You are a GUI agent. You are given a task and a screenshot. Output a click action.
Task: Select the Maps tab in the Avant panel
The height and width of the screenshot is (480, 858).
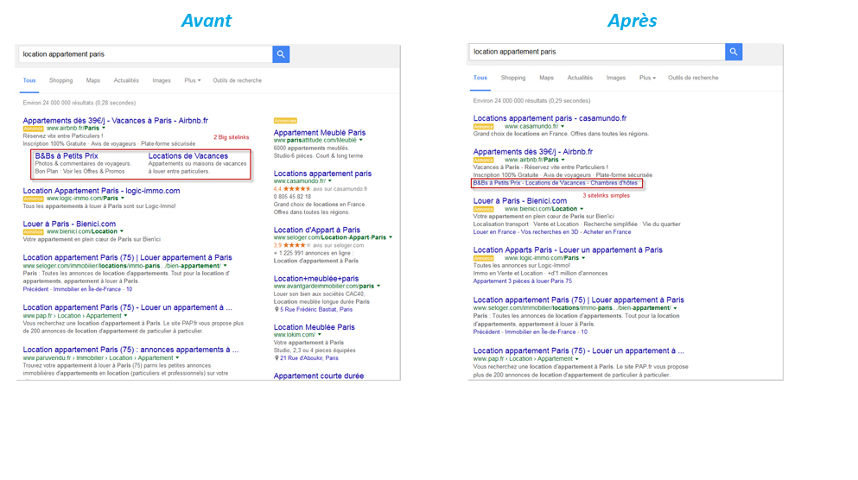(93, 80)
